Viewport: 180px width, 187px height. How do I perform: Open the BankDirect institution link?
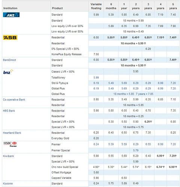click(x=9, y=60)
